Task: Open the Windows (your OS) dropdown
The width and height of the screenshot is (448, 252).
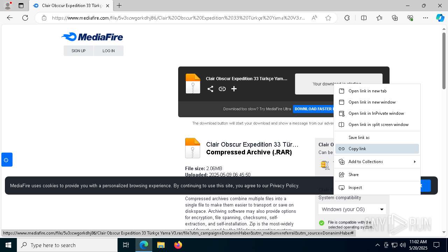Action: (352, 209)
